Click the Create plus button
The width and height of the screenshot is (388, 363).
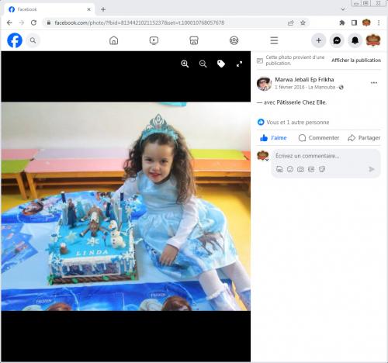point(319,40)
